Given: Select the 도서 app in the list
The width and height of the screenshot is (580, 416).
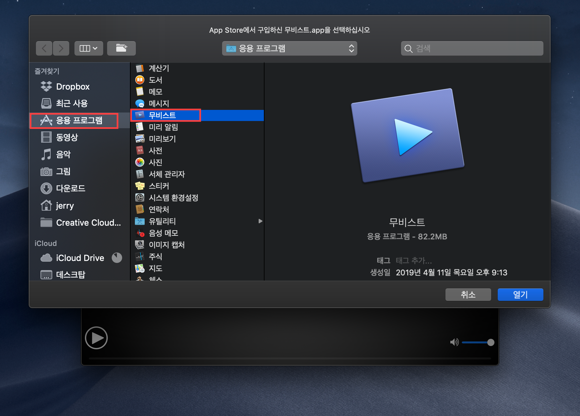Looking at the screenshot, I should pyautogui.click(x=197, y=80).
